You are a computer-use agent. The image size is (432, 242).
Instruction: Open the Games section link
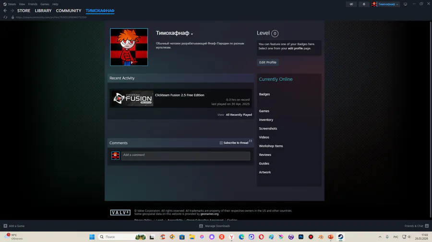[x=264, y=111]
